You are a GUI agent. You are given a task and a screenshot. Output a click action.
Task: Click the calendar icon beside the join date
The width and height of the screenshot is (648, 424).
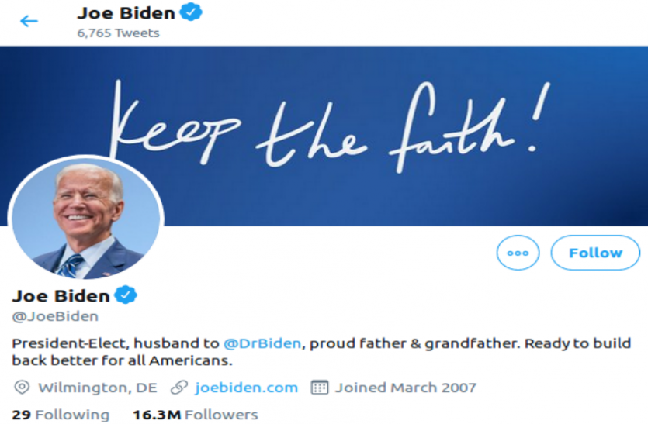click(x=320, y=388)
